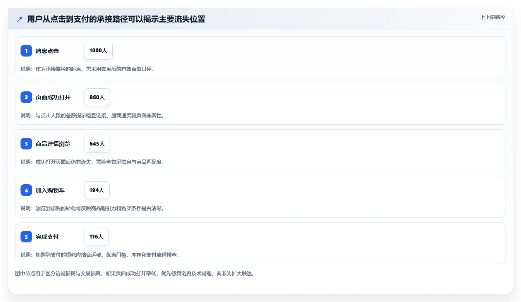Click the footer note starting 图中节点
Viewport: 521px width, 302px height.
[134, 273]
